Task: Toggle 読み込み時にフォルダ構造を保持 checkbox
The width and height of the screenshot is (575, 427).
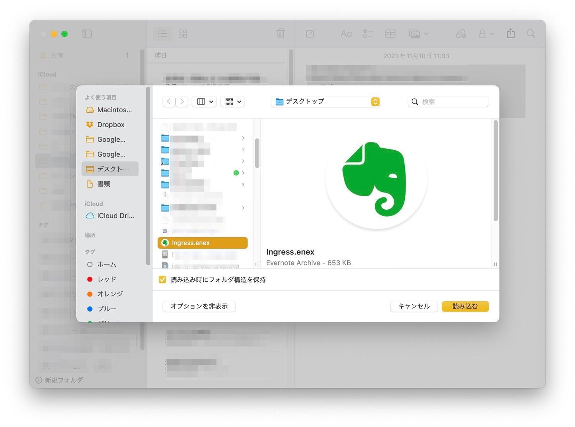Action: tap(163, 280)
